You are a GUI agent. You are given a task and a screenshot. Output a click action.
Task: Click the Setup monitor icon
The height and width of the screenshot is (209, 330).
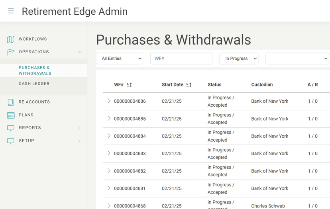(11, 141)
